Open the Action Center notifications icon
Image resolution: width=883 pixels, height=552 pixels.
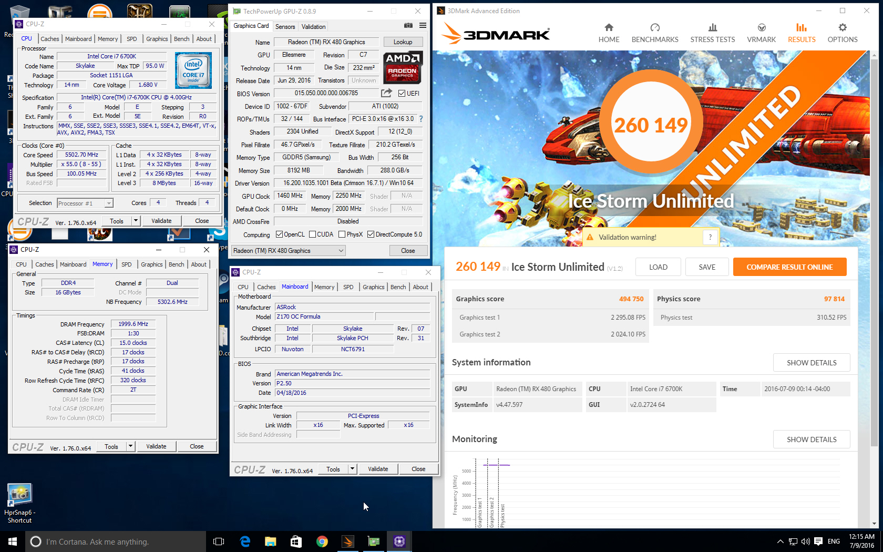(x=818, y=541)
